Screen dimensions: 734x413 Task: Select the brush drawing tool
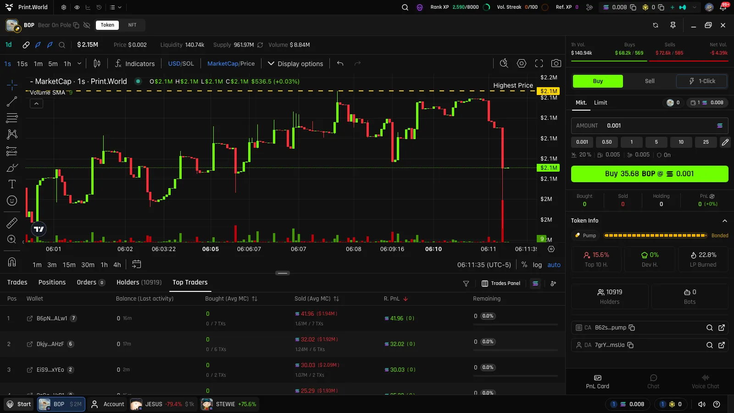(x=12, y=167)
